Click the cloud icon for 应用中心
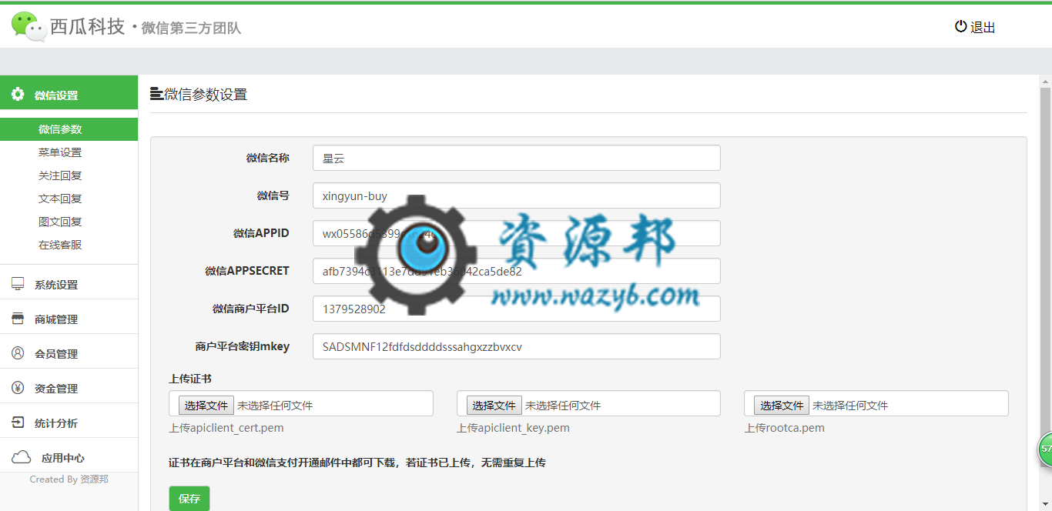Viewport: 1052px width, 511px height. click(21, 457)
